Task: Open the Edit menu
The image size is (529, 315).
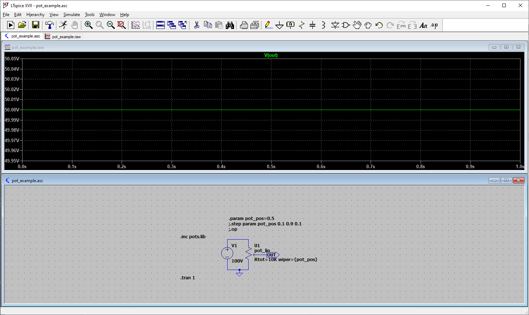Action: 18,15
